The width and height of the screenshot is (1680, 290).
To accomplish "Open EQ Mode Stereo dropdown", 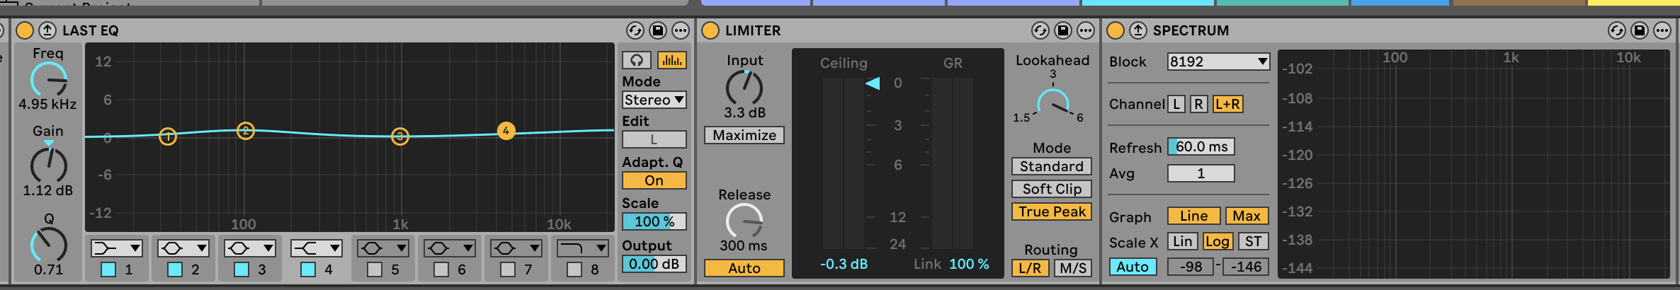I will [654, 100].
